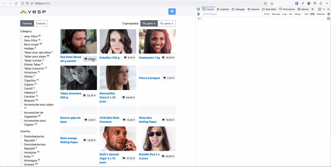
Task: Enable the Tabac pour pipes filter
Action: (x=21, y=56)
